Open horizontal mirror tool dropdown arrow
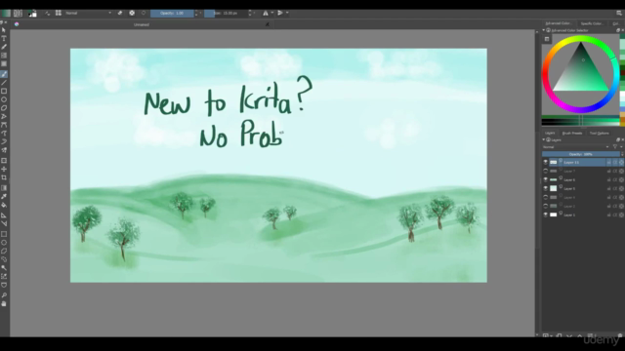625x351 pixels. coord(272,13)
